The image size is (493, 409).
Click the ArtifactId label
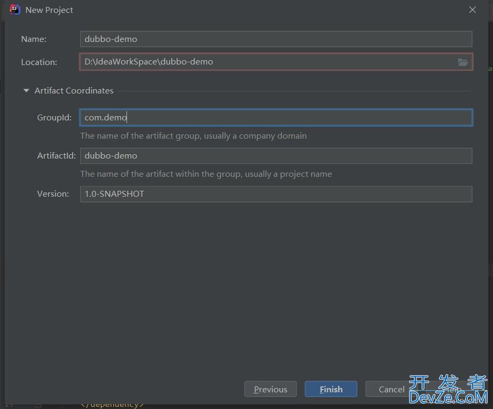pyautogui.click(x=57, y=156)
